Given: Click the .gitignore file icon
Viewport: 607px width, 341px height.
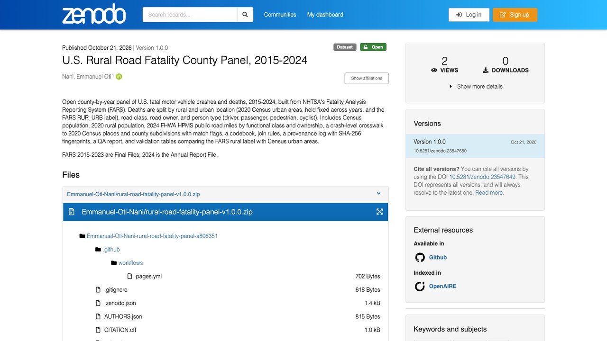Looking at the screenshot, I should [98, 290].
